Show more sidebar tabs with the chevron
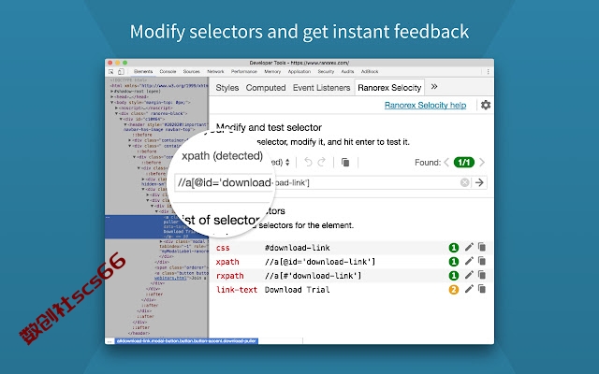 [434, 87]
